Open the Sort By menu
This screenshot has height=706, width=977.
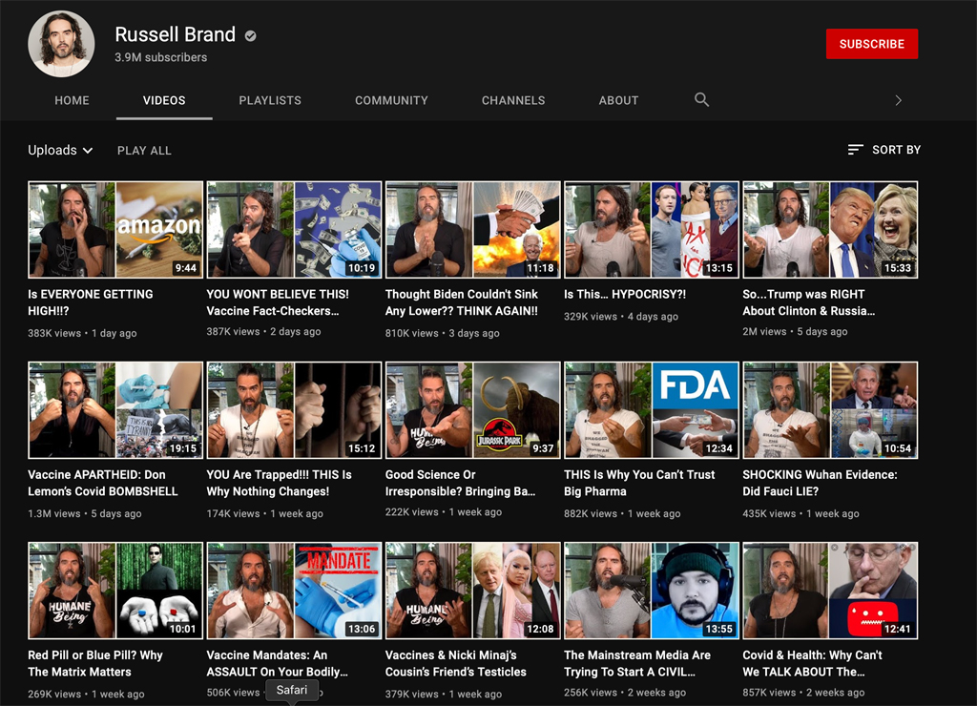pos(884,150)
